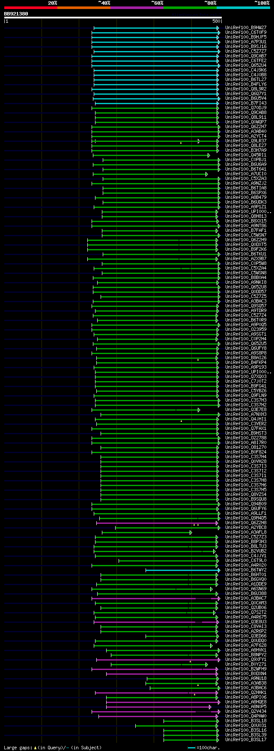Click the arrowhead ending the UniRef100_A7UCI0 alignment
Viewport: 274px width, 751px height.
[x=206, y=174]
